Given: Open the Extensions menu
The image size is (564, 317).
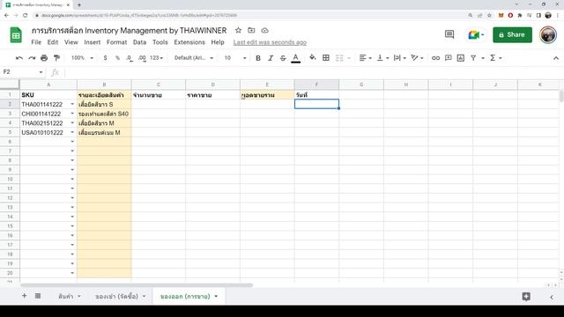Looking at the screenshot, I should tap(189, 42).
